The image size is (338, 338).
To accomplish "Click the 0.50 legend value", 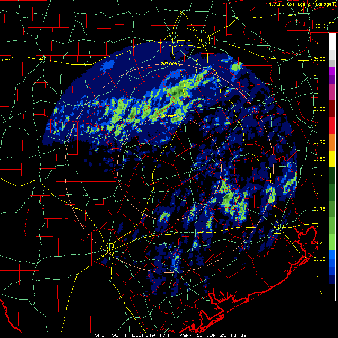I will [x=320, y=226].
